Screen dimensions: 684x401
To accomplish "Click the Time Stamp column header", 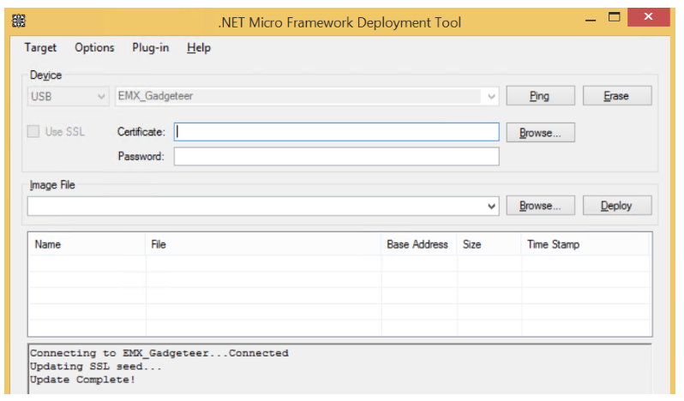I will (x=585, y=244).
